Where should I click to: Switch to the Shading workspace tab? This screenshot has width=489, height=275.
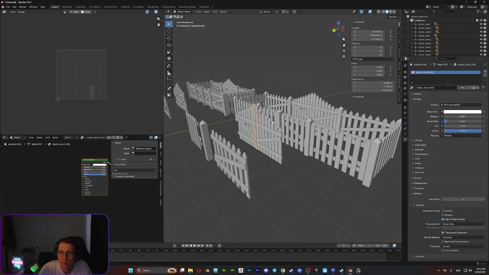coord(125,7)
